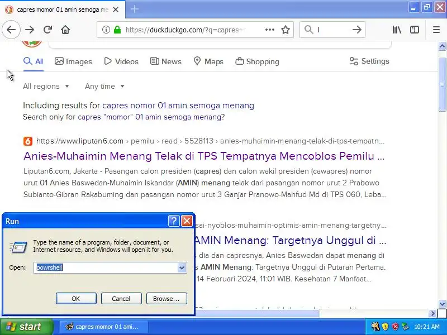Click Browse in the Run dialog

167,299
